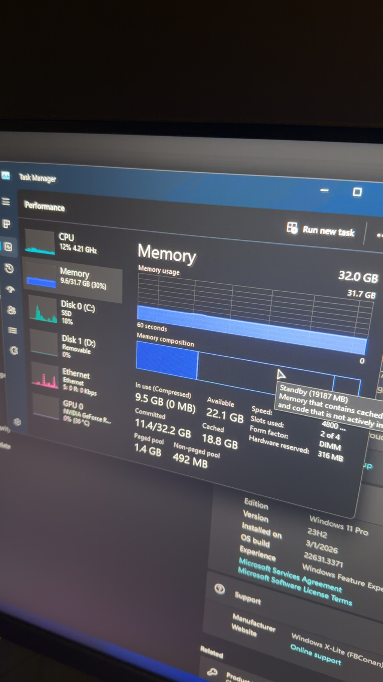This screenshot has width=383, height=682.
Task: Click Available value 22.1 GB
Action: click(225, 415)
